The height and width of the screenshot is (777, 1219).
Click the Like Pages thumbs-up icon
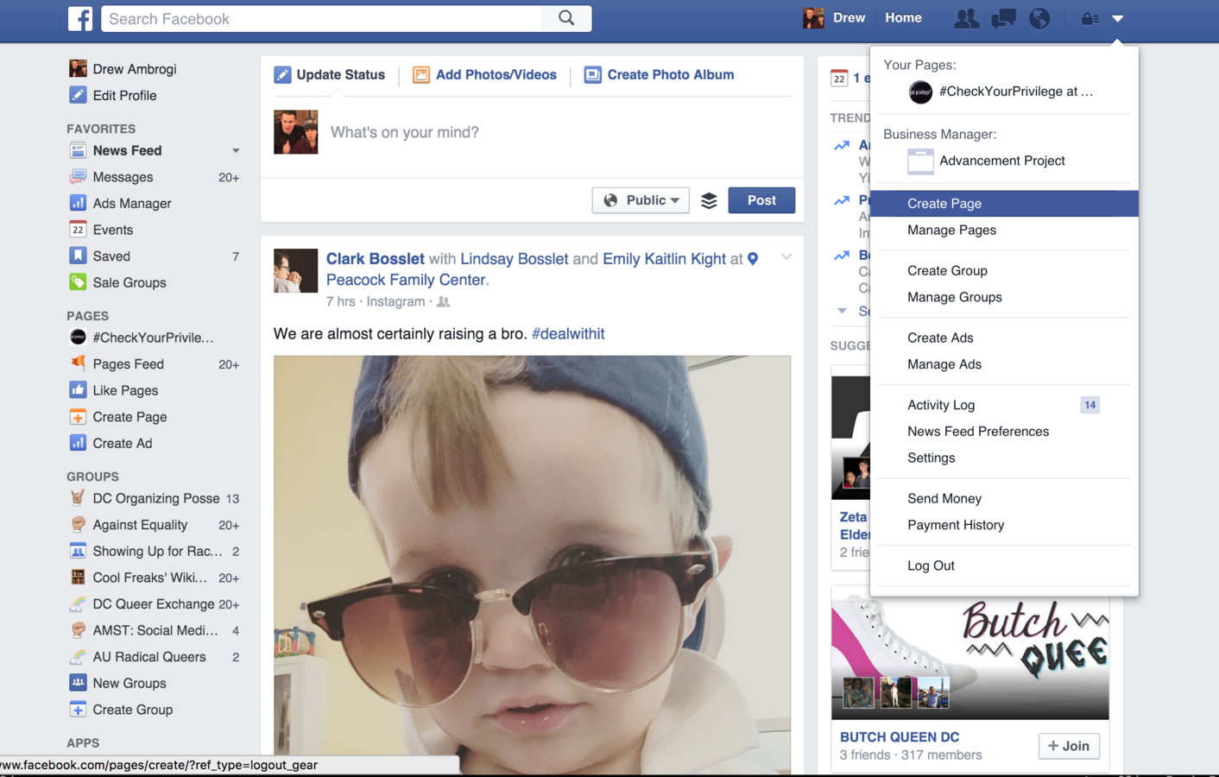click(x=78, y=390)
